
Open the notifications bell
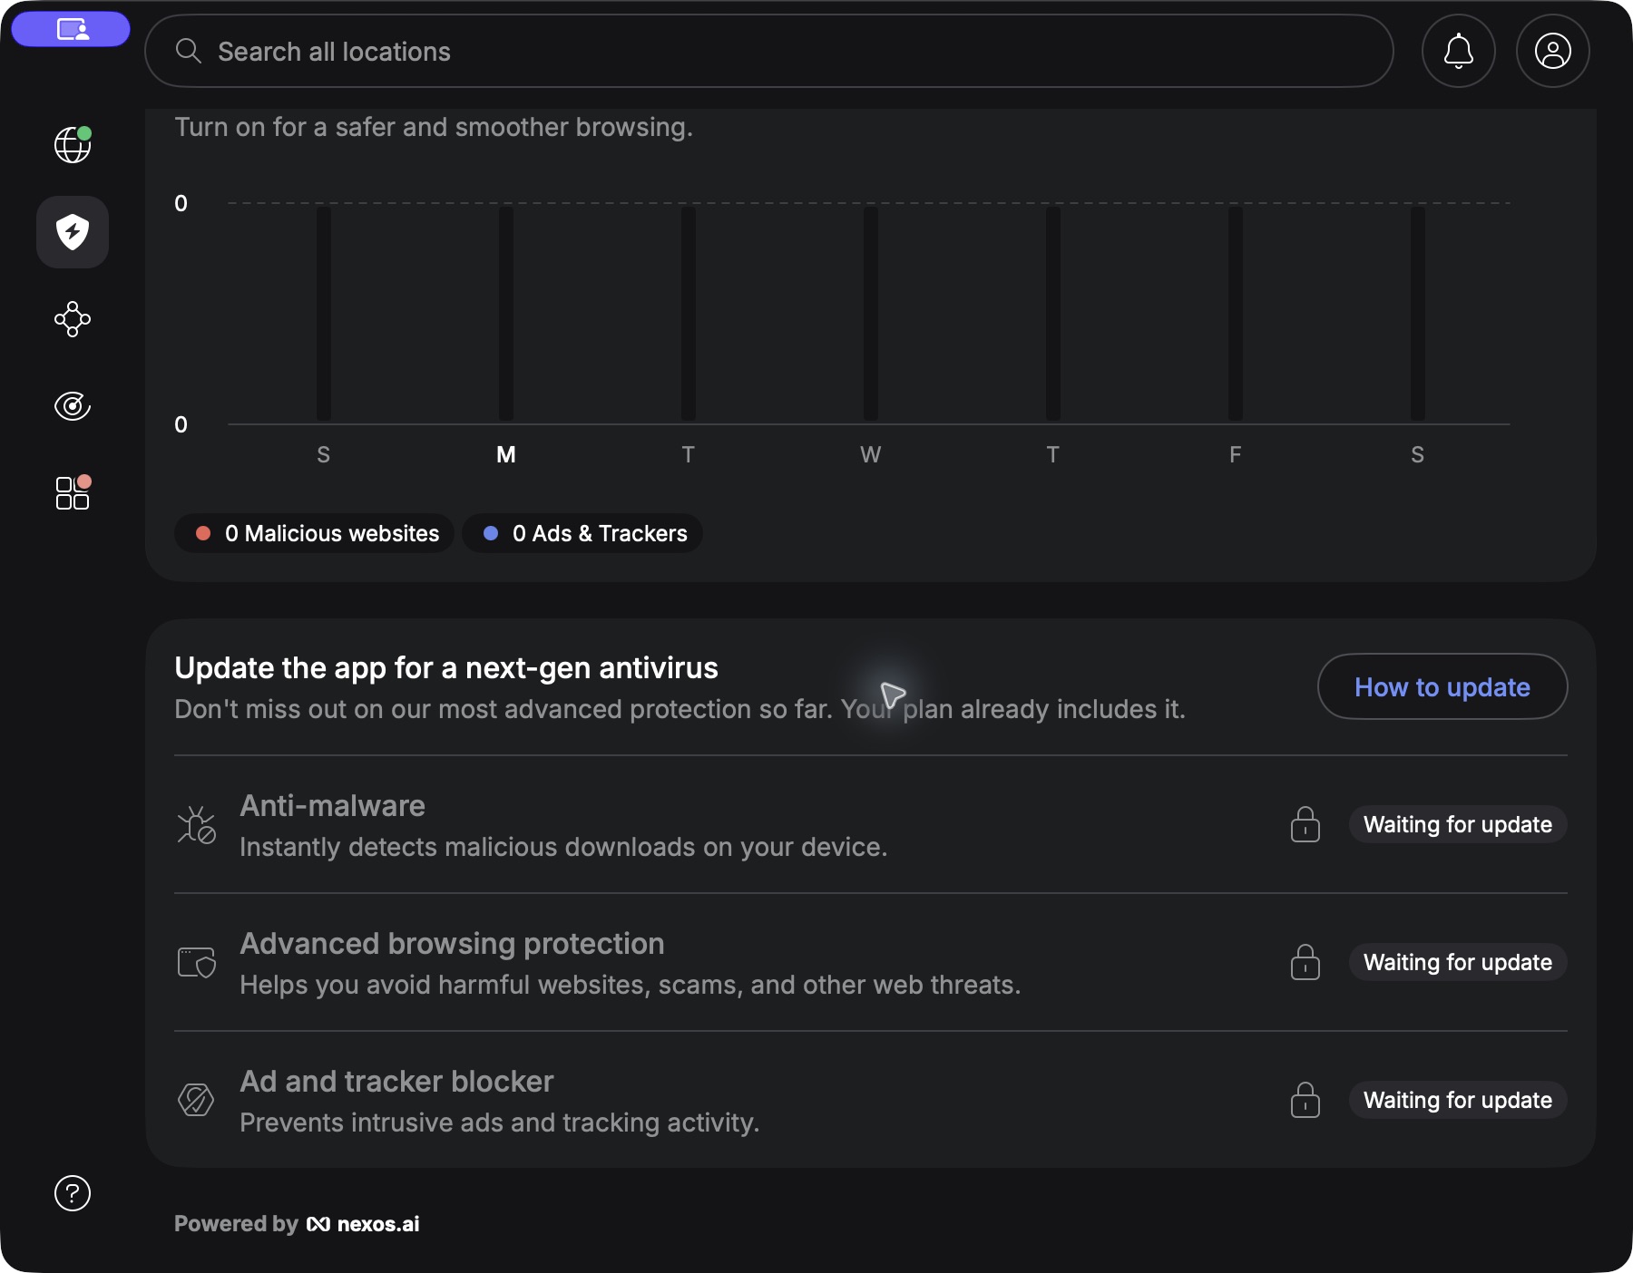(1459, 51)
